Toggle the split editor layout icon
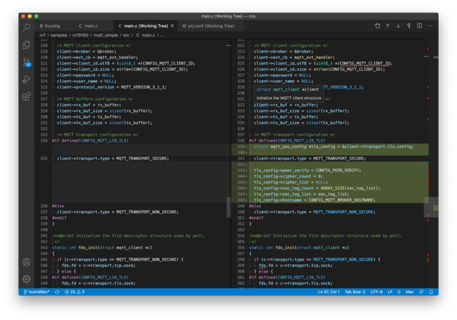The image size is (457, 320). click(419, 26)
